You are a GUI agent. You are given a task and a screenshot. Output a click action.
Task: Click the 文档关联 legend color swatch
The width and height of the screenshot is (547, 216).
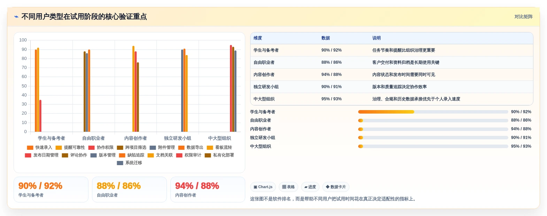(x=151, y=155)
